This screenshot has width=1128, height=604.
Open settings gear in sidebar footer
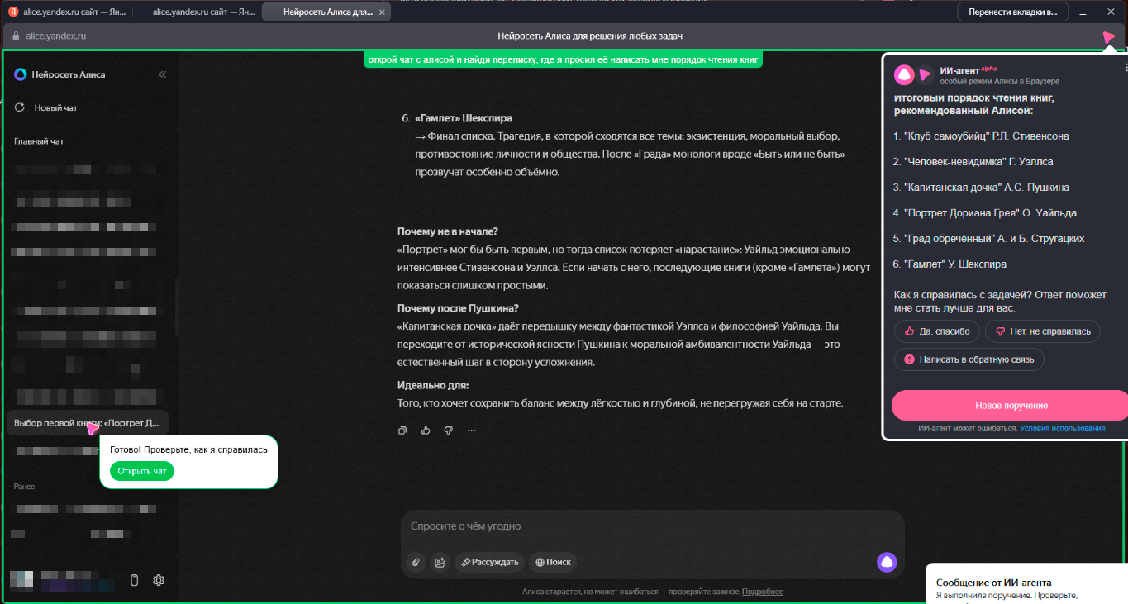pyautogui.click(x=159, y=580)
